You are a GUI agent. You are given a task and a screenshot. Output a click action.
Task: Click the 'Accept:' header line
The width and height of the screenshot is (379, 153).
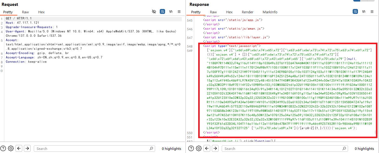click(x=12, y=40)
